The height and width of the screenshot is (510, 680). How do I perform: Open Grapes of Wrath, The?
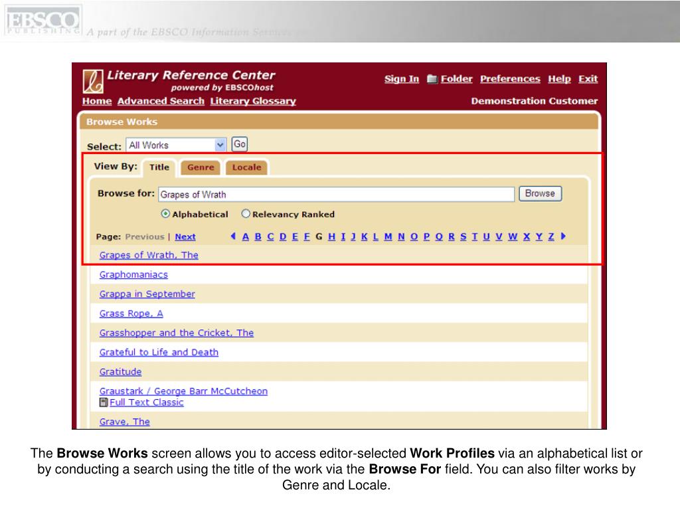(149, 255)
